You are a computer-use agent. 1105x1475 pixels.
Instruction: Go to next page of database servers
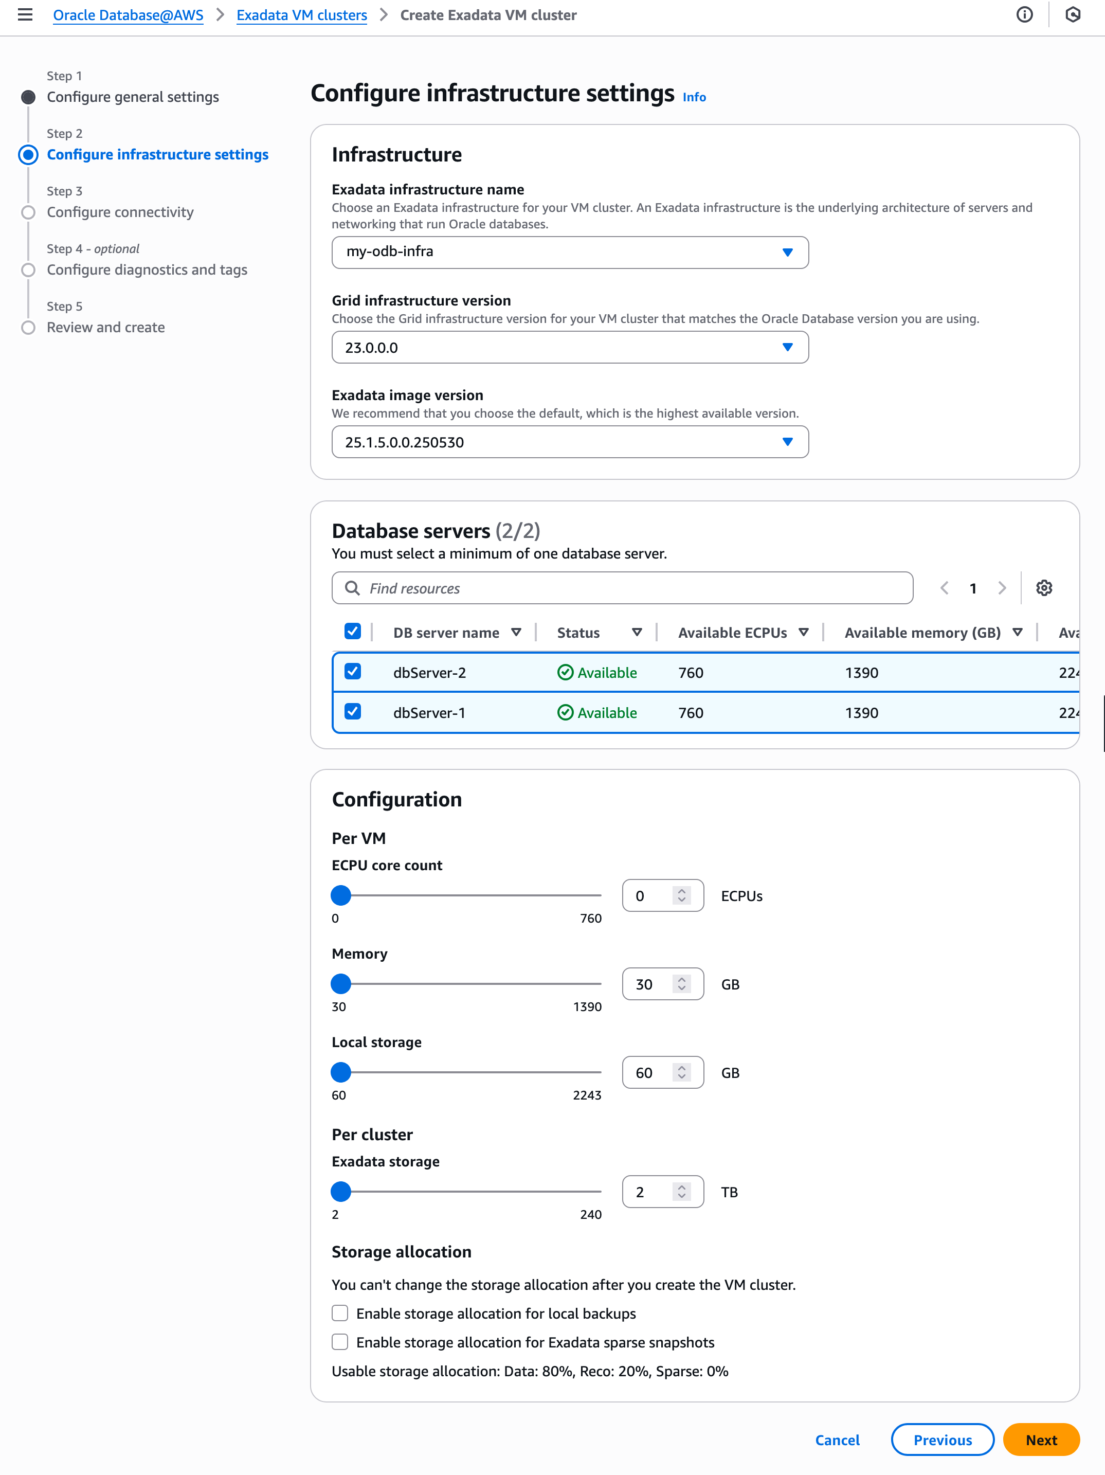1002,588
